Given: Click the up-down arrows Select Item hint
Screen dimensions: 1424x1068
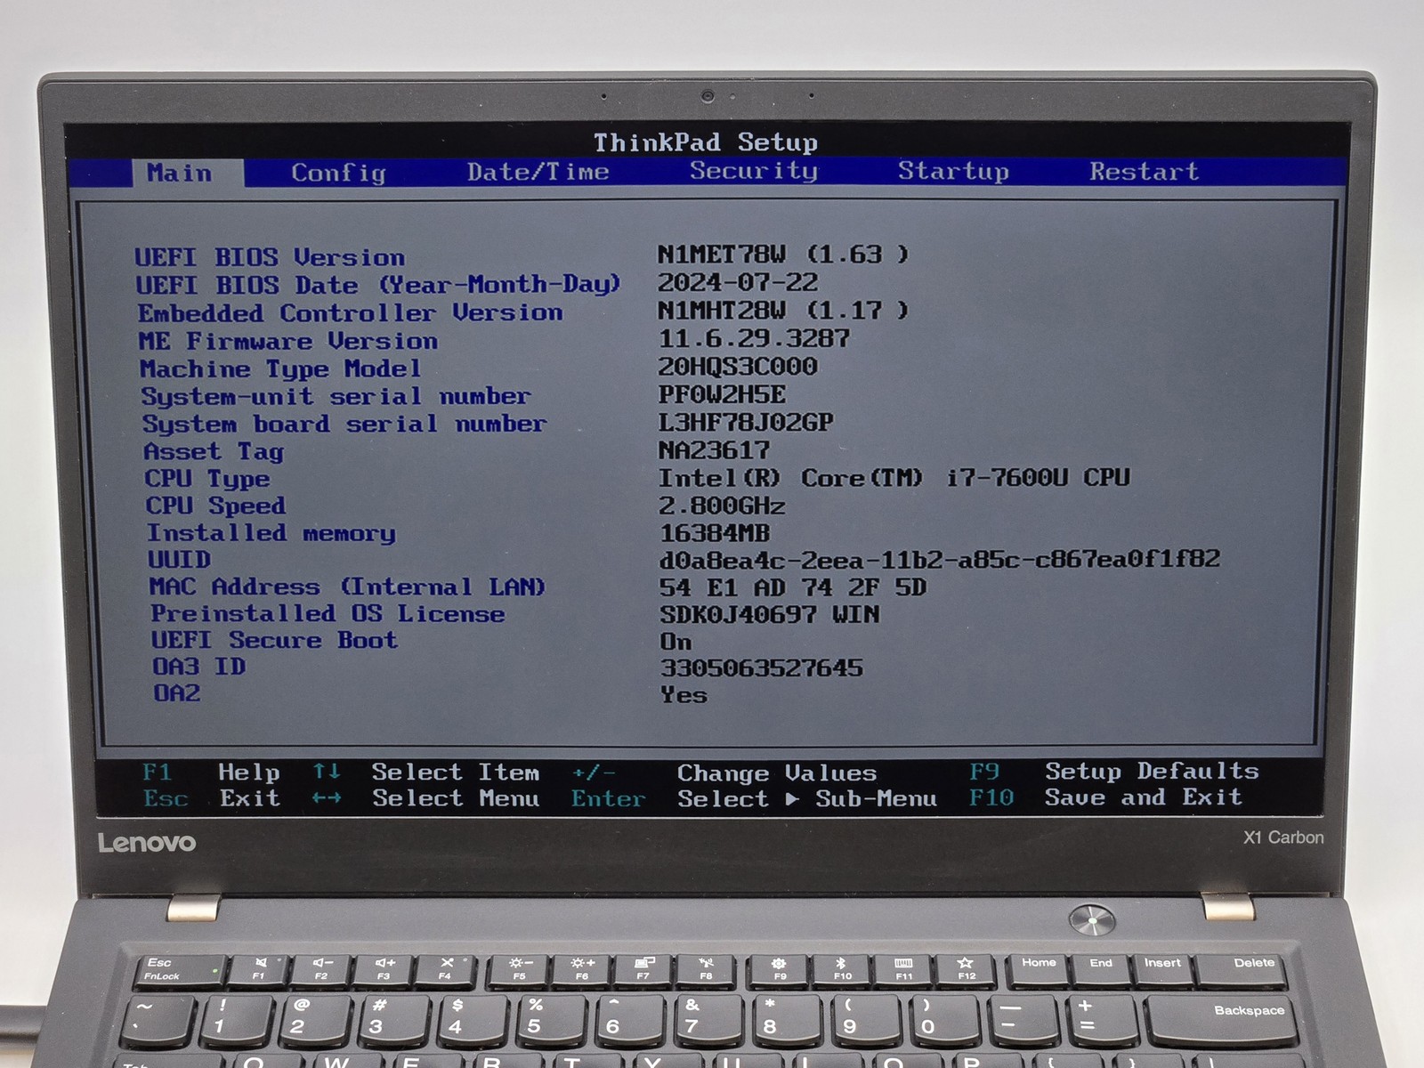Looking at the screenshot, I should pyautogui.click(x=425, y=772).
